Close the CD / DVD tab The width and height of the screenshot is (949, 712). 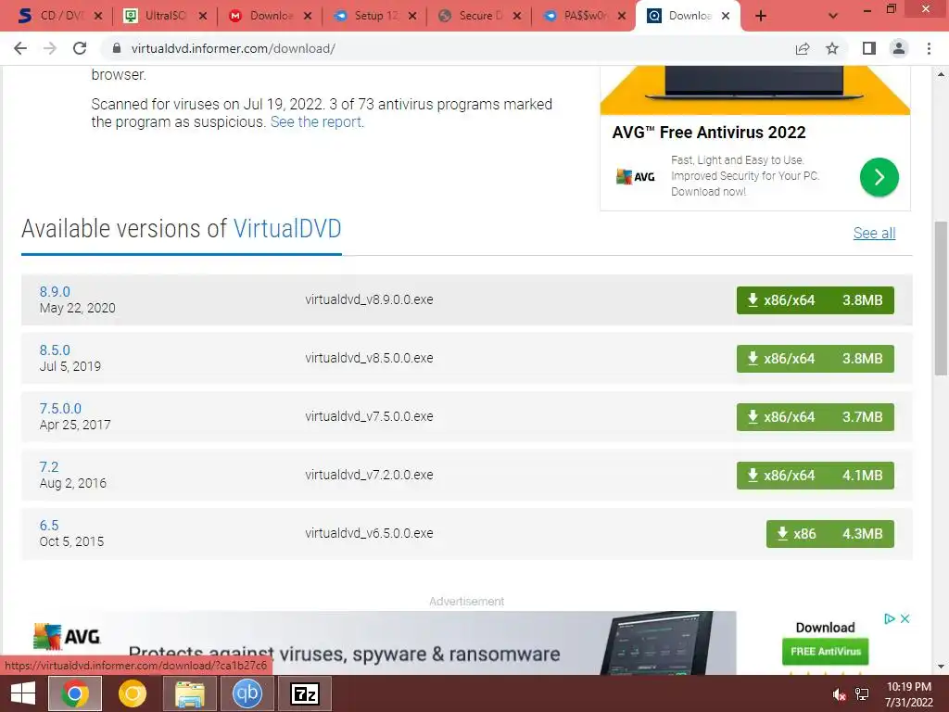(98, 17)
